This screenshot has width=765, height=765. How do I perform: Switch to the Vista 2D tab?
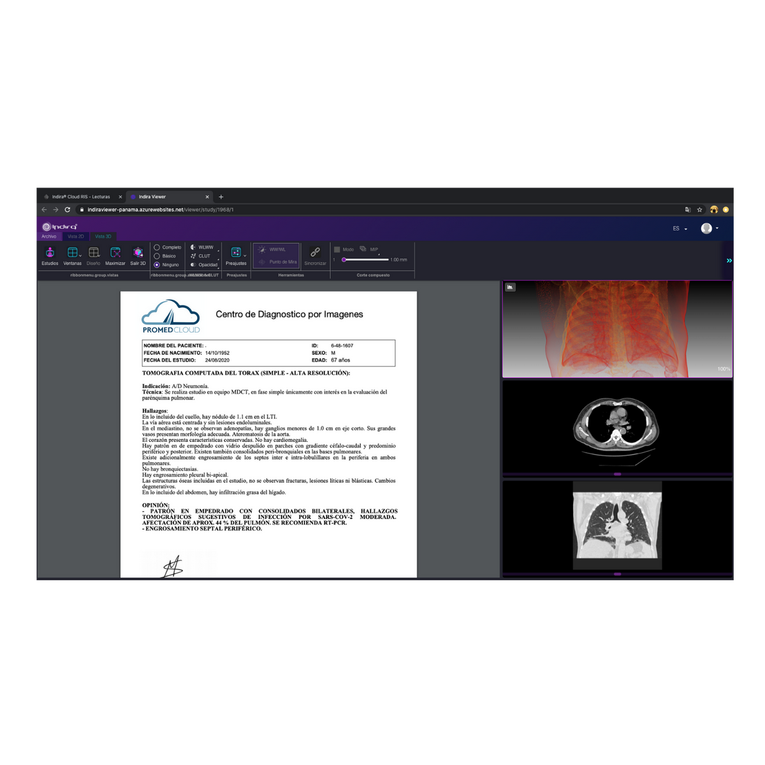click(76, 236)
